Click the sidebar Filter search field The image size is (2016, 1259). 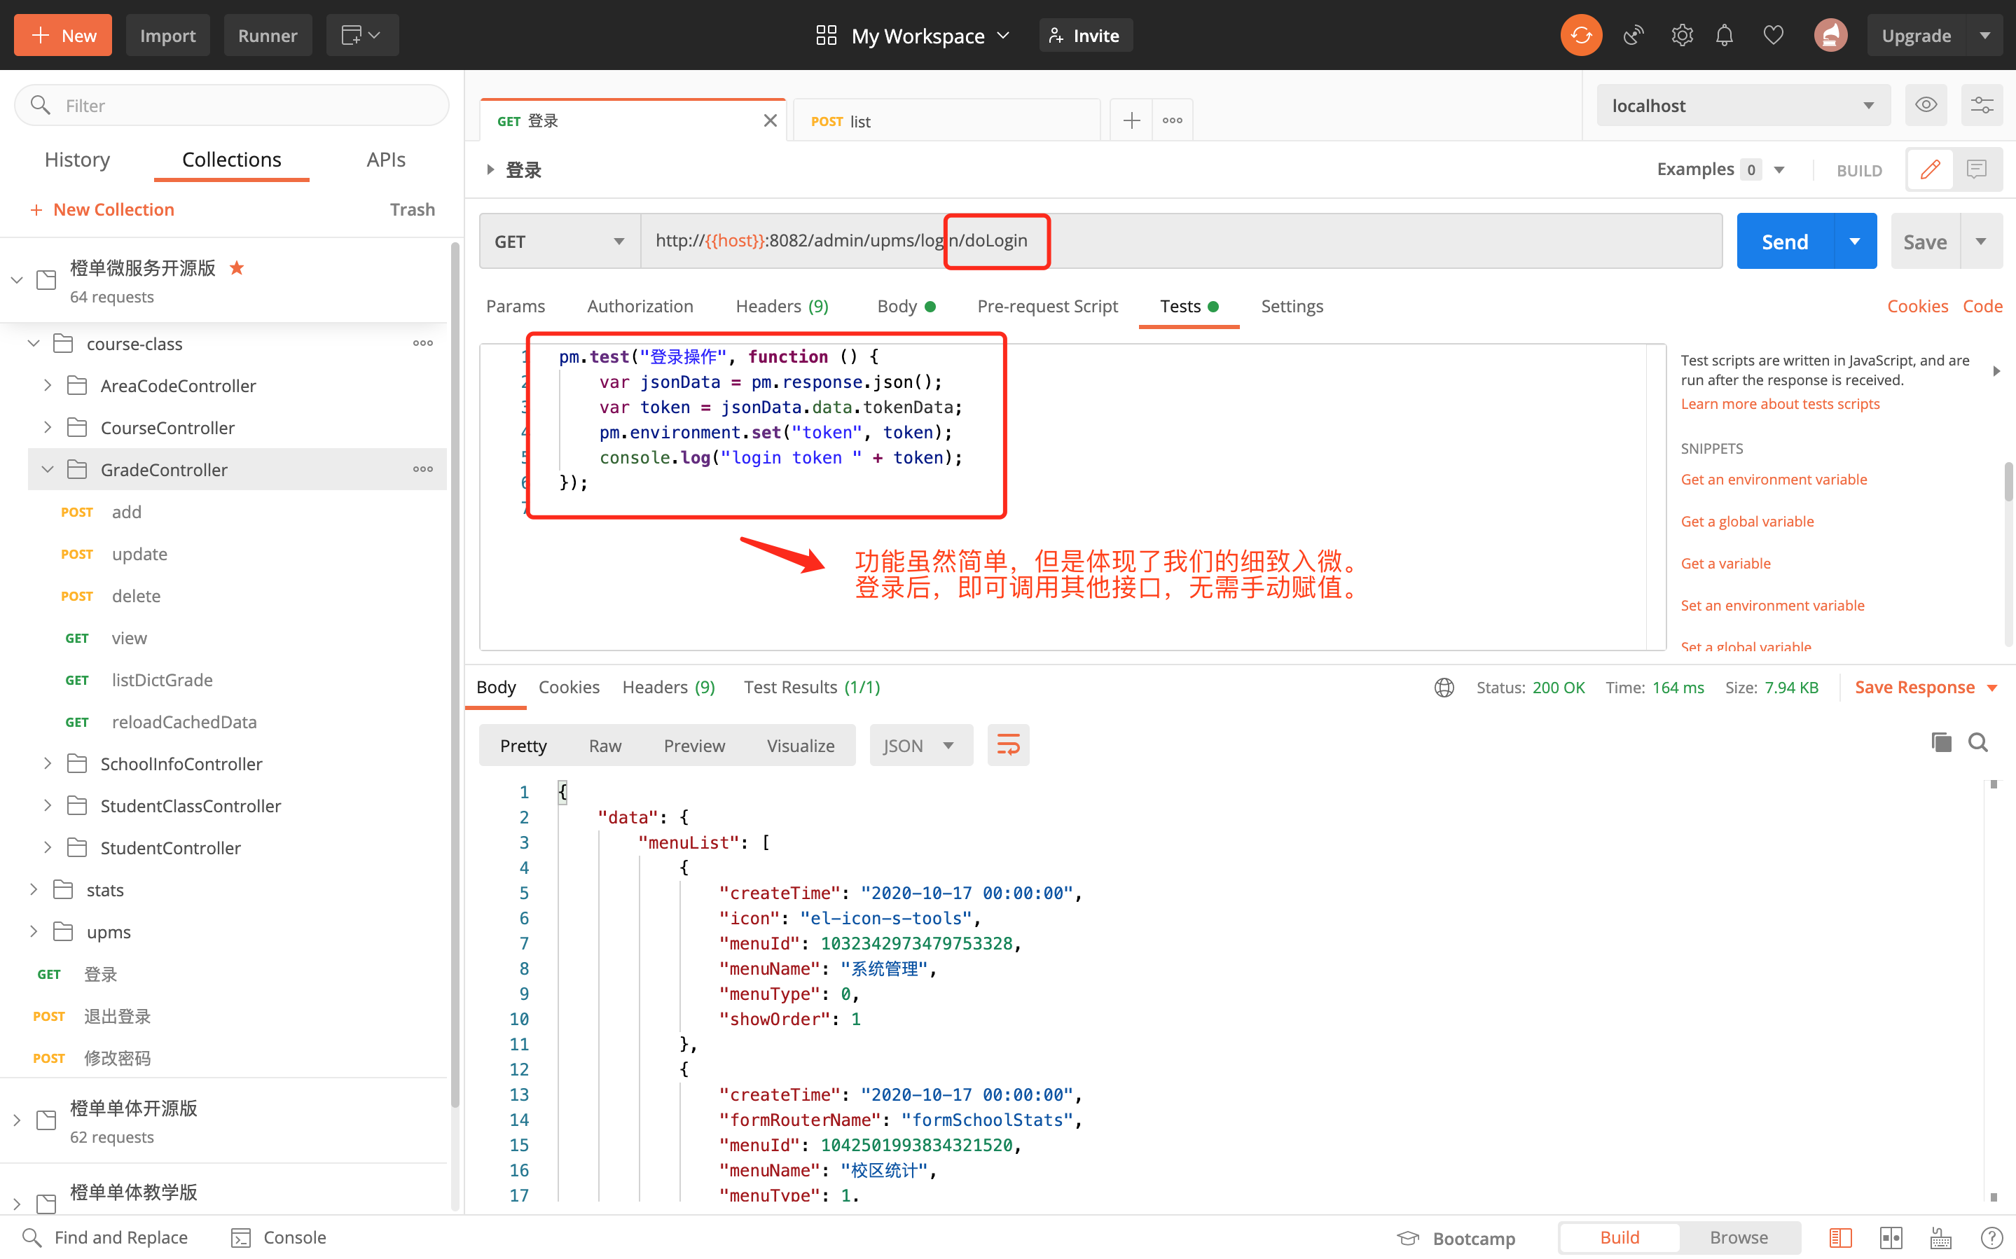[x=231, y=106]
